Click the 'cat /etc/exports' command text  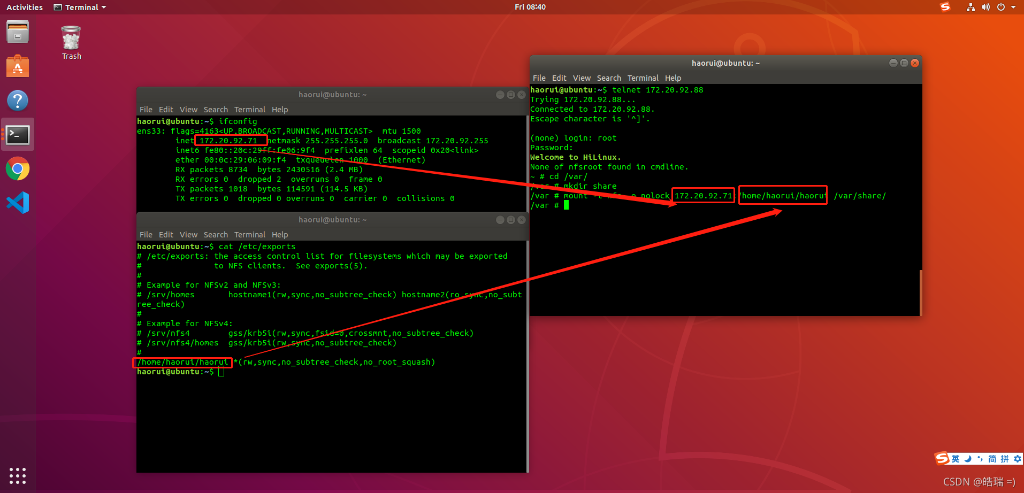point(257,247)
